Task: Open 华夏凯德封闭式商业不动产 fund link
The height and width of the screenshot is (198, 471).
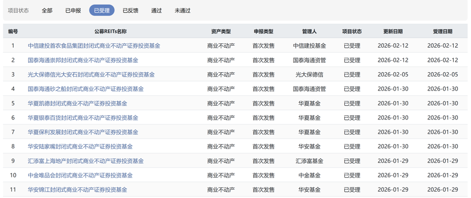Action: click(77, 103)
